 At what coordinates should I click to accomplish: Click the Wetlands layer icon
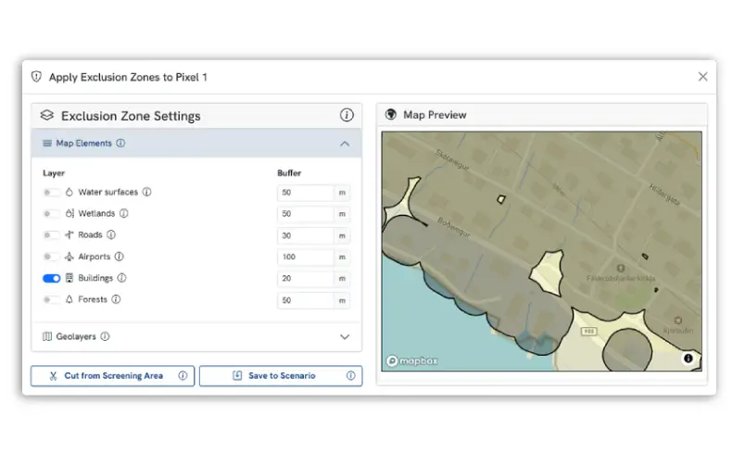(69, 213)
